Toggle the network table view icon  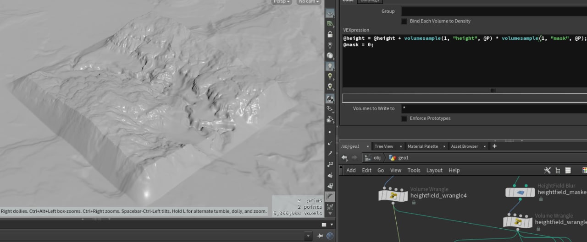click(x=568, y=170)
